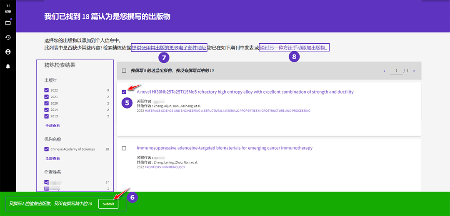Click the count 9 beside 2022
Viewport: 450px width, 216px height.
[x=107, y=90]
